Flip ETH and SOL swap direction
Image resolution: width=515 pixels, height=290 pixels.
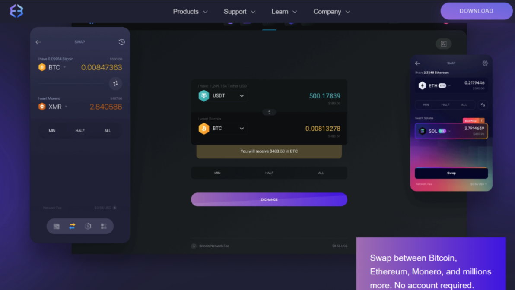pos(483,104)
